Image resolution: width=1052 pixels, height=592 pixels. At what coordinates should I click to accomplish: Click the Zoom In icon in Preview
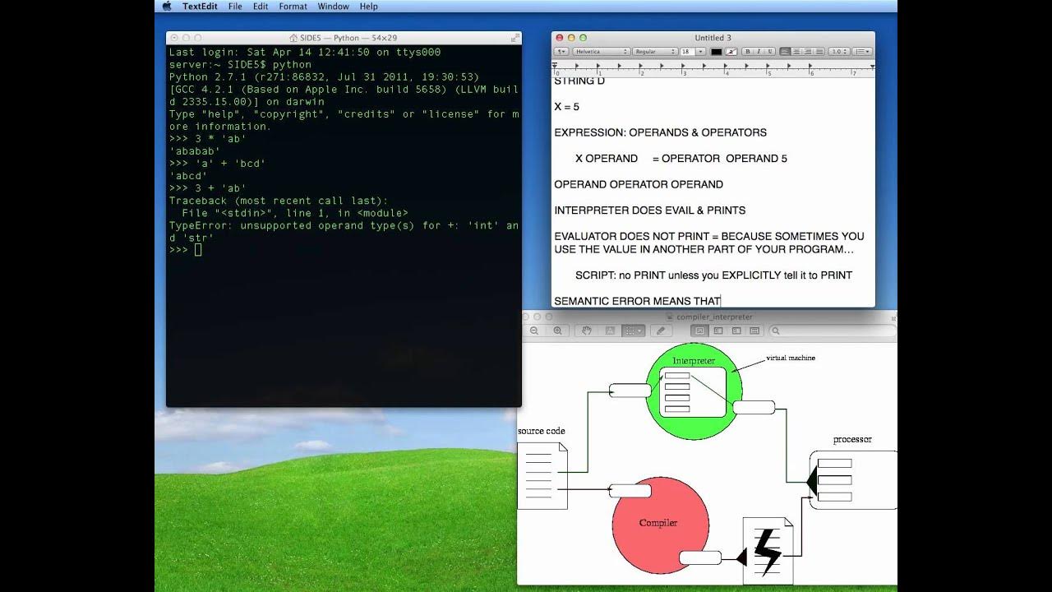click(x=558, y=331)
